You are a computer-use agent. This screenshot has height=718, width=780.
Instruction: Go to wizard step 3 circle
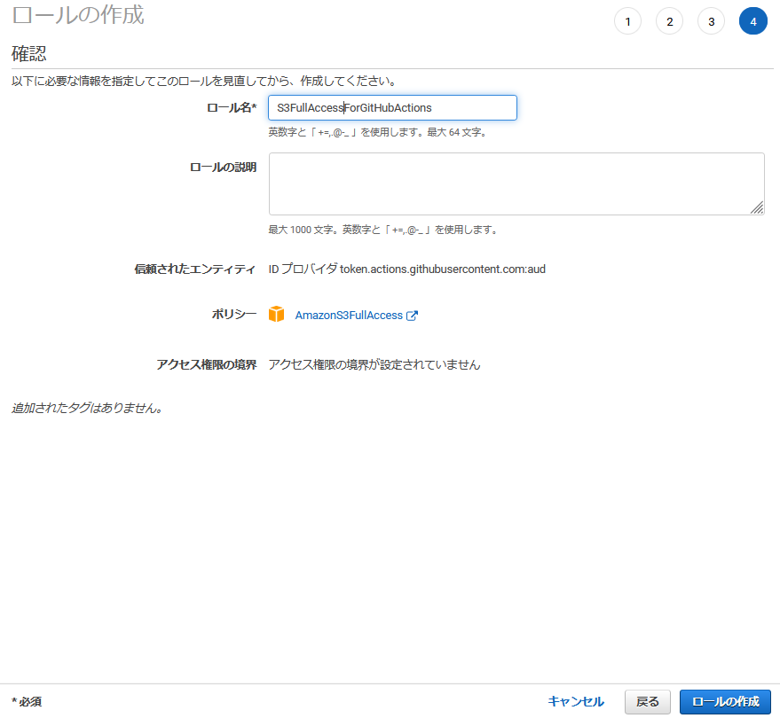click(712, 21)
